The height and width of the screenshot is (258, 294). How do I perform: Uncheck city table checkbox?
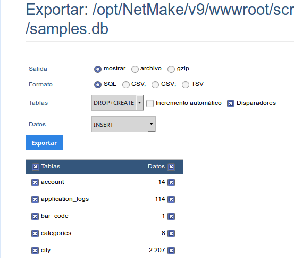[35, 251]
